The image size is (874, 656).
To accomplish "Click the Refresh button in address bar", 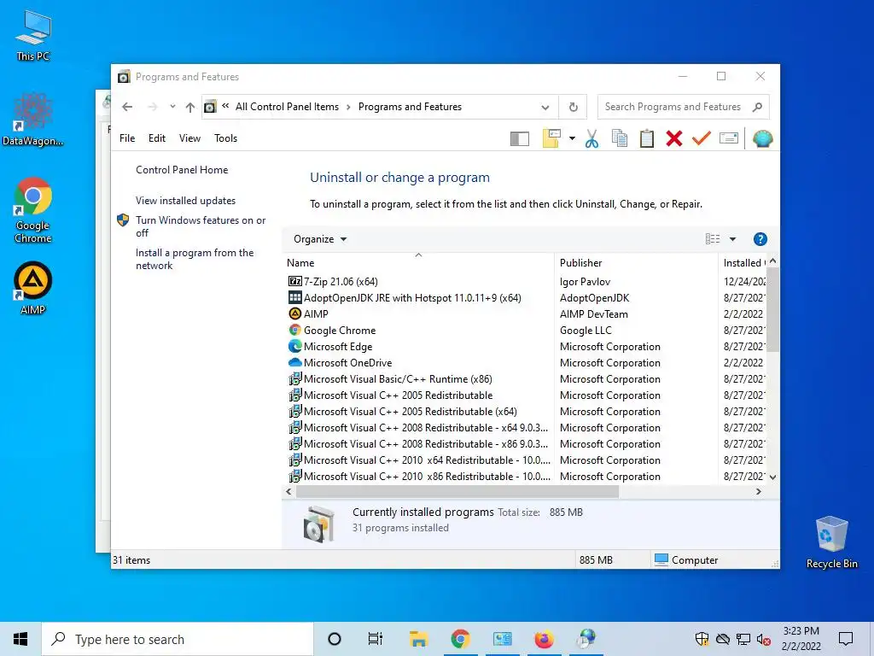I will [573, 107].
